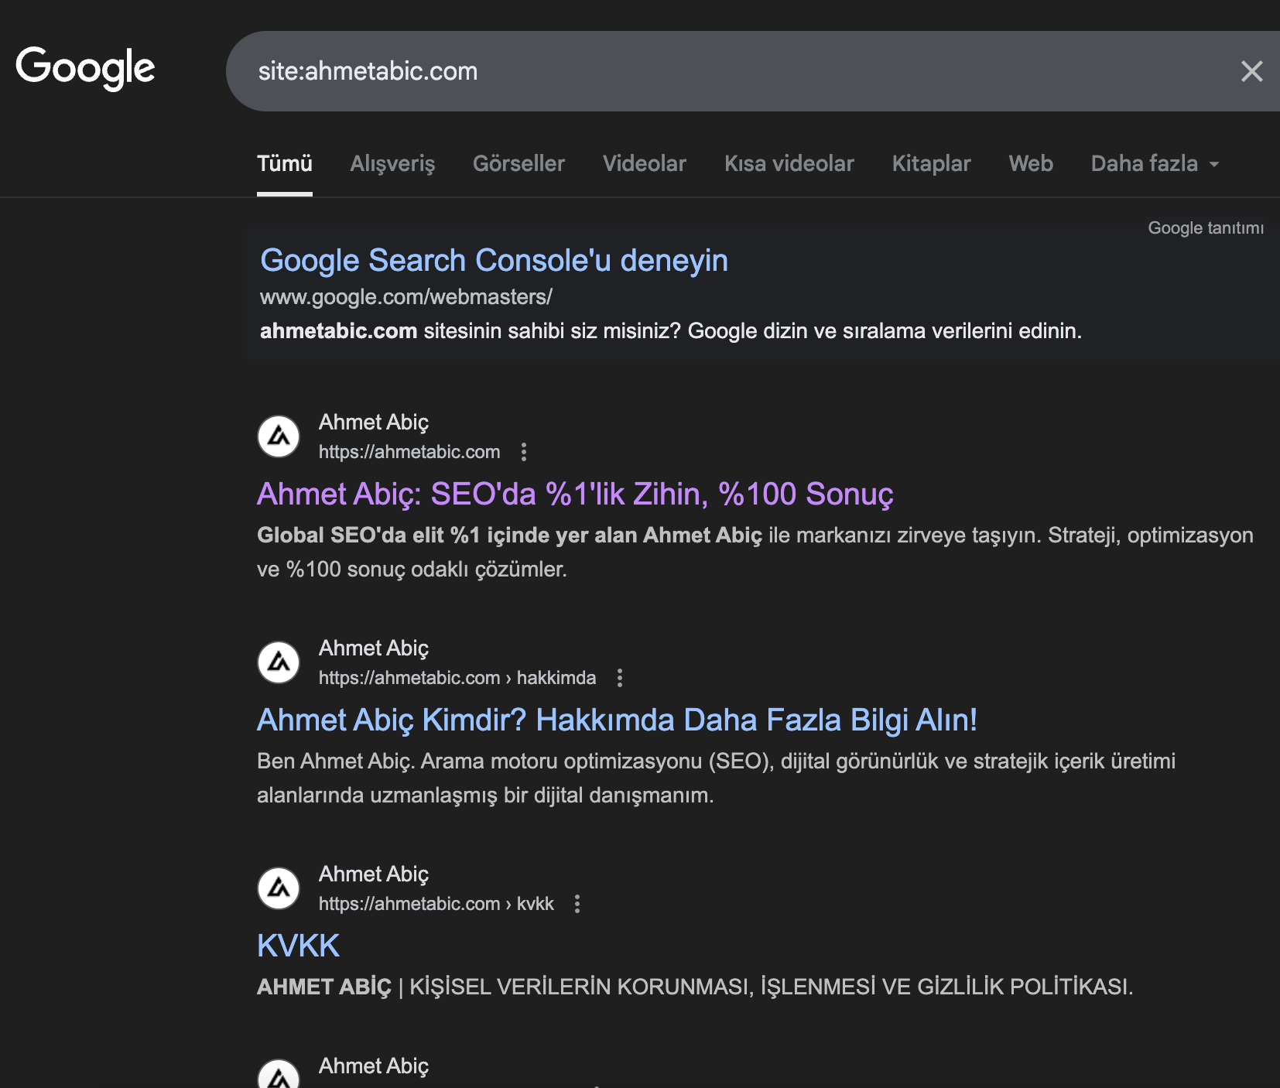Click the favicon of the kvkk result

coord(279,888)
